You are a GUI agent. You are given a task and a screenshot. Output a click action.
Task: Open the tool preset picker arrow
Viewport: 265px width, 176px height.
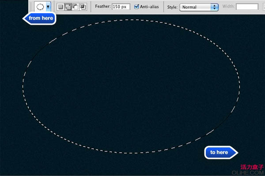(48, 7)
